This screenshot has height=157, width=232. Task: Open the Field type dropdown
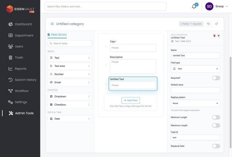tap(195, 69)
